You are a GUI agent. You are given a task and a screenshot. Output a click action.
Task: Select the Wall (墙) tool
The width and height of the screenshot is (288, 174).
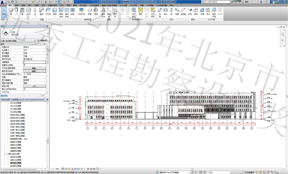point(11,11)
